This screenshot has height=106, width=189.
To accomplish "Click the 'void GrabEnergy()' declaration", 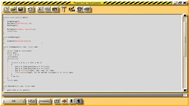I will click(12, 37).
